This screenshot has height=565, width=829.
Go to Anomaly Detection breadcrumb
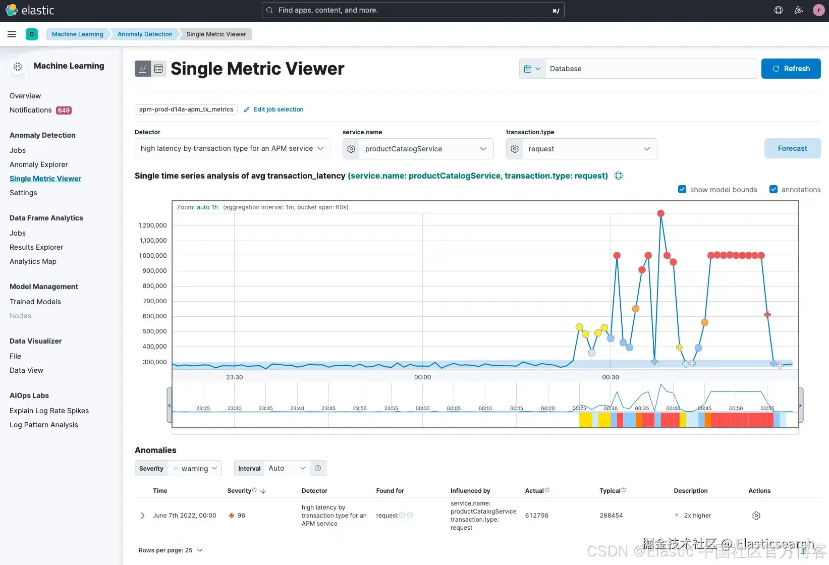click(x=145, y=34)
